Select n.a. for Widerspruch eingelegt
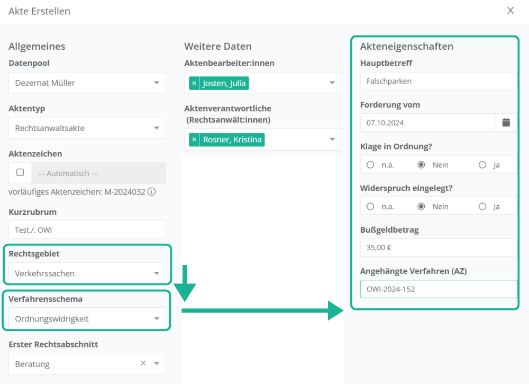The width and height of the screenshot is (529, 384). (370, 206)
